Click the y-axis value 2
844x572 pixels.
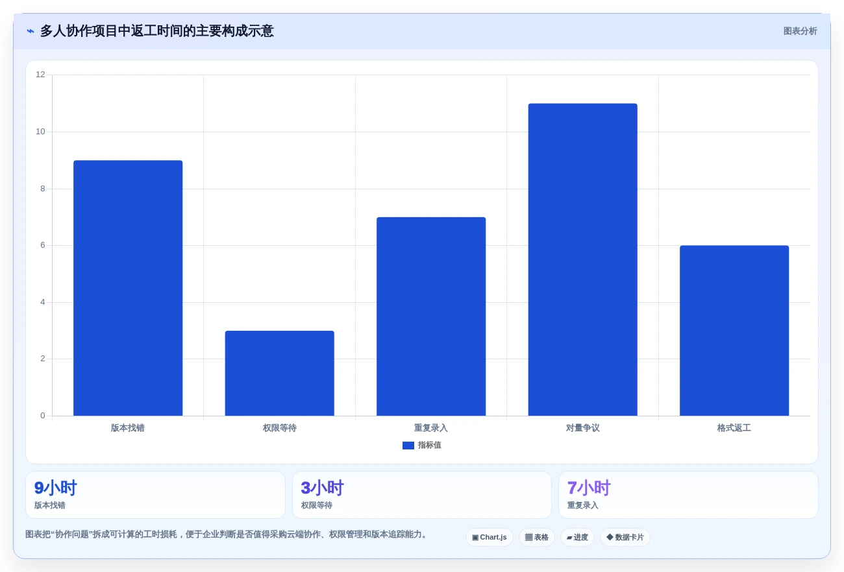(43, 359)
